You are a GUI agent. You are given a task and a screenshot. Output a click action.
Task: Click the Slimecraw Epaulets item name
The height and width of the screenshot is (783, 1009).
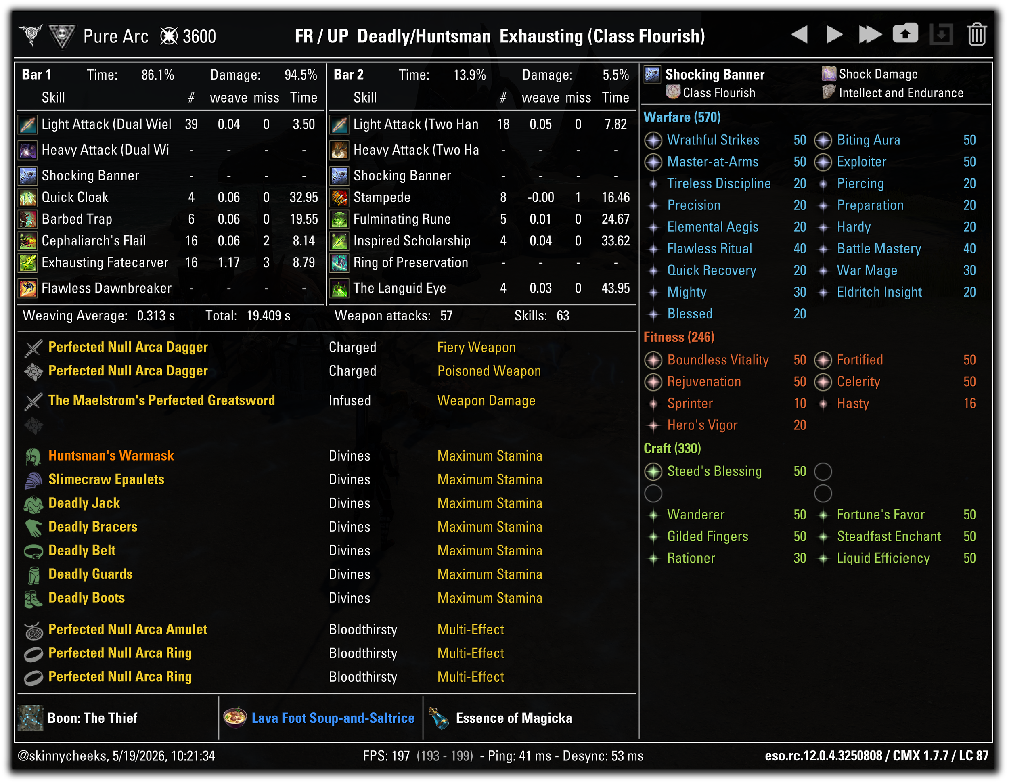(x=106, y=479)
